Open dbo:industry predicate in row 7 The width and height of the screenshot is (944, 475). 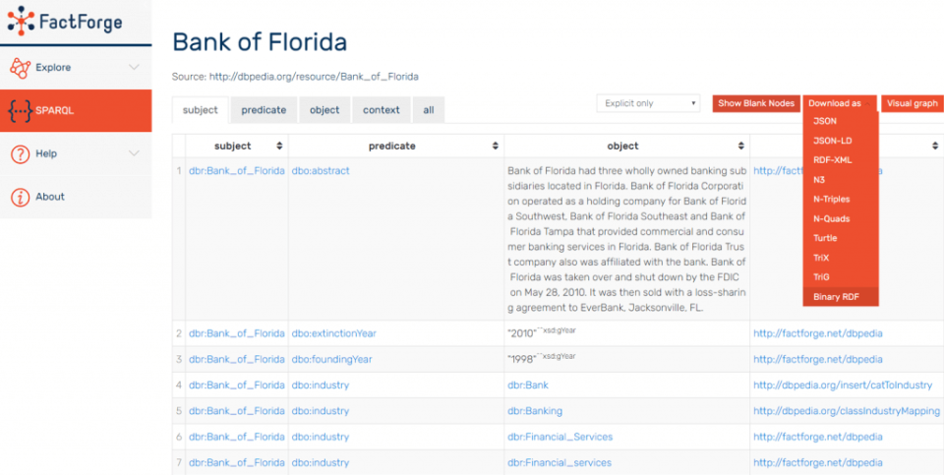pyautogui.click(x=321, y=463)
